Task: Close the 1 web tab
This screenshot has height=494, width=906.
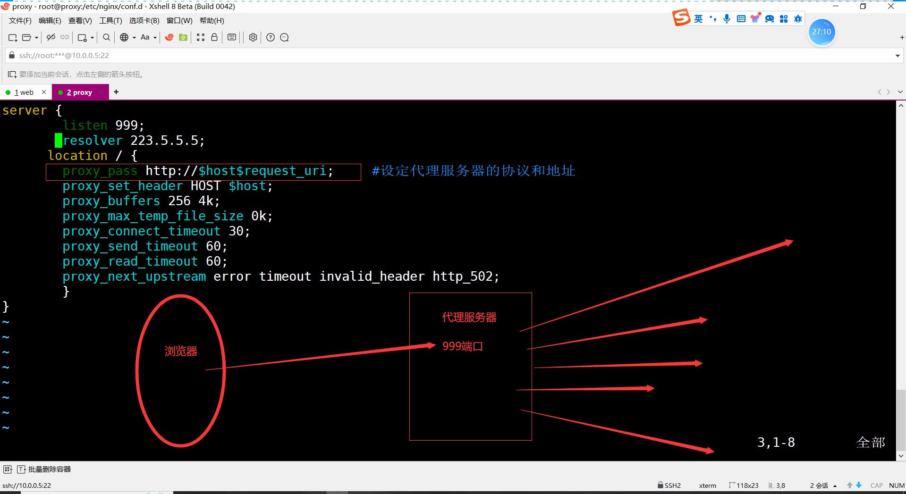Action: tap(44, 92)
